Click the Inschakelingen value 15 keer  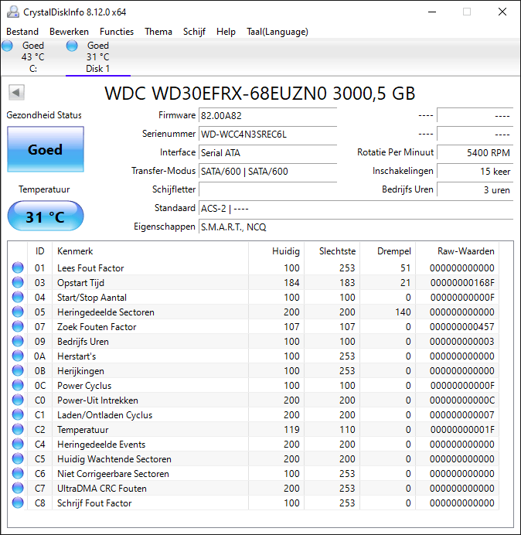pos(475,171)
